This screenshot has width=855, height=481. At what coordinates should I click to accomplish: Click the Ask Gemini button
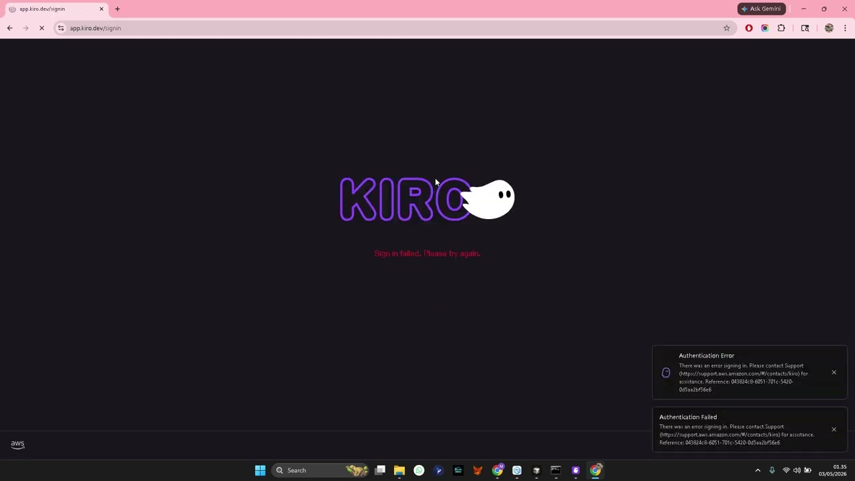click(761, 9)
